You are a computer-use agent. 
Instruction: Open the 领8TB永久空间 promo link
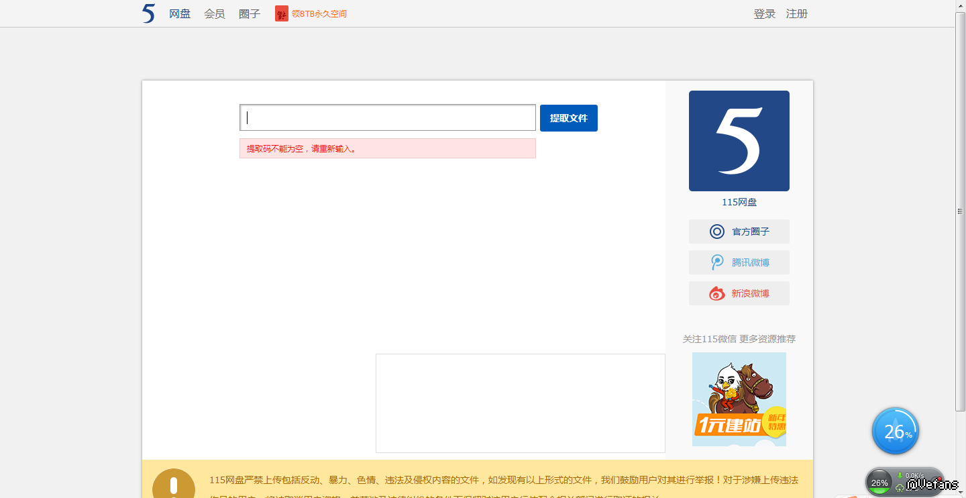point(319,13)
